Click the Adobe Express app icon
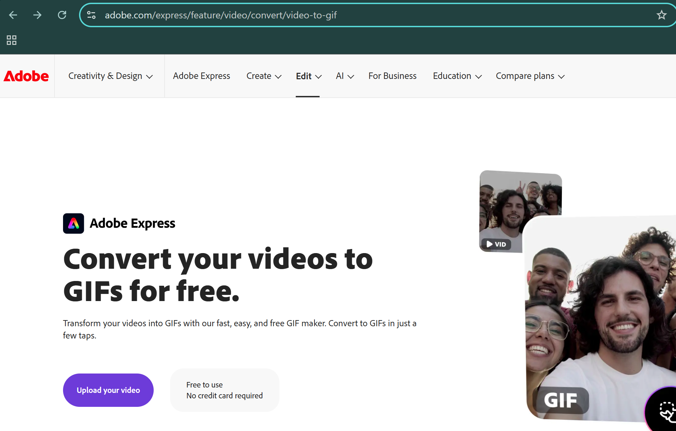The height and width of the screenshot is (431, 676). tap(74, 223)
